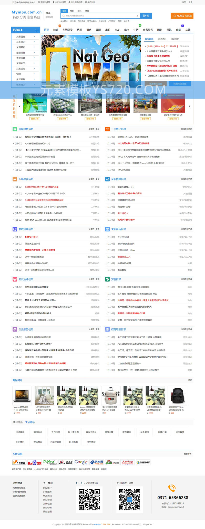Click the graduation cap icon beside 教育培训信息
Viewport: 205px width, 529px height.
click(107, 329)
